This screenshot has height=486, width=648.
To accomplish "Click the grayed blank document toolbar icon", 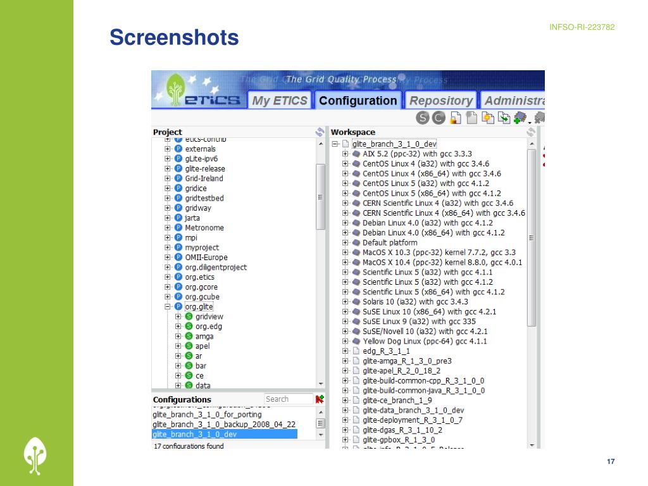I will click(x=471, y=118).
